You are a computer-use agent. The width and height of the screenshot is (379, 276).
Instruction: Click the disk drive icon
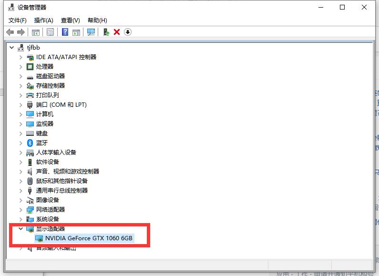(30, 77)
